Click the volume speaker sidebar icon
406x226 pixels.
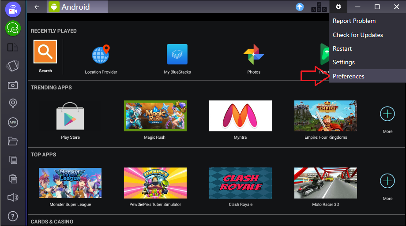click(13, 197)
